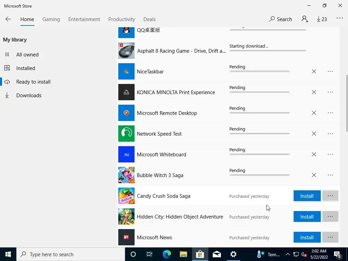Open more options for Microsoft Whiteboard
Image resolution: width=348 pixels, height=261 pixels.
tap(330, 154)
